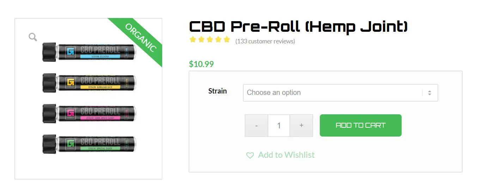Click the third yellow rating star
Image resolution: width=494 pixels, height=181 pixels.
210,40
